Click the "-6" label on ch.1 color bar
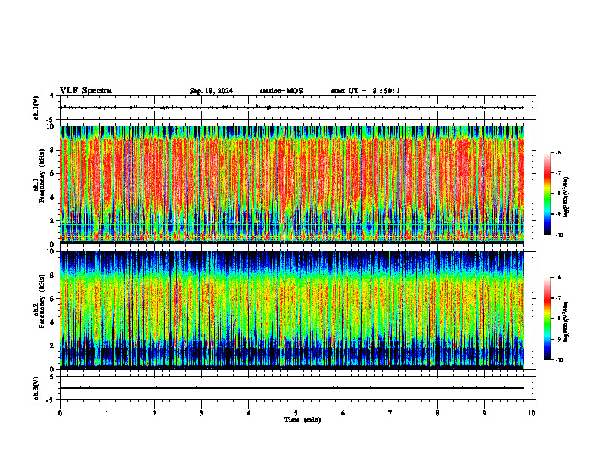599x463 pixels. point(558,152)
